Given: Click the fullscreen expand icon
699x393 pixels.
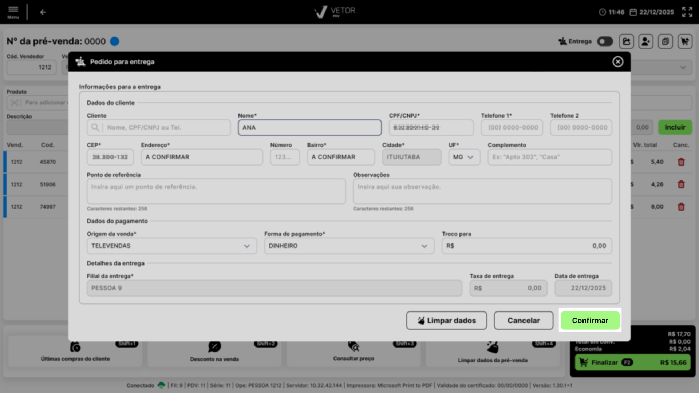Looking at the screenshot, I should pyautogui.click(x=687, y=12).
